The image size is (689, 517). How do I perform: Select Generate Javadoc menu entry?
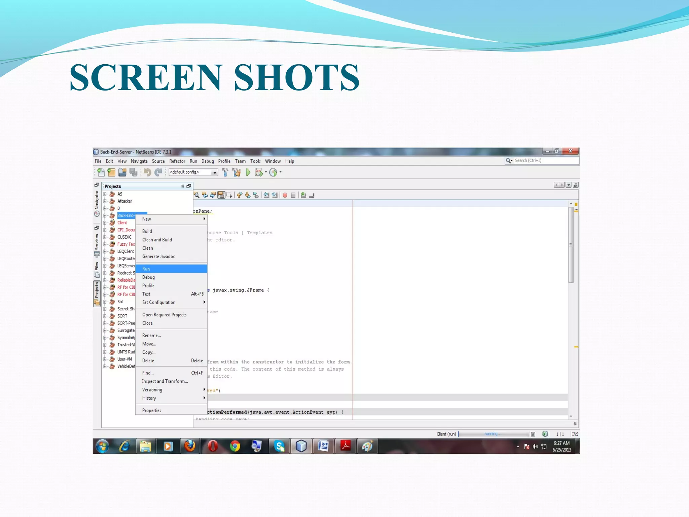point(171,256)
